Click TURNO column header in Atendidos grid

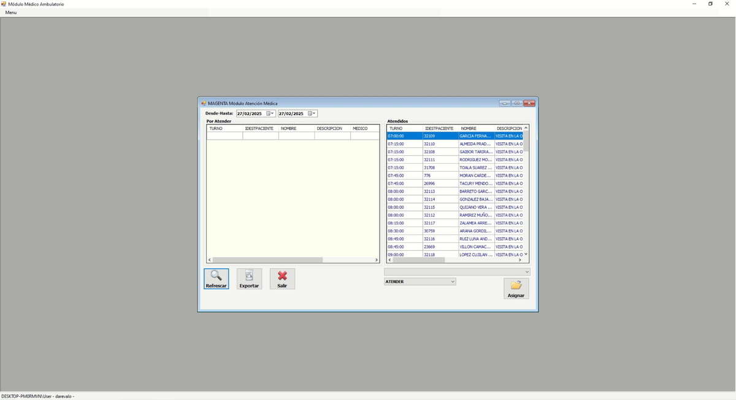(405, 128)
